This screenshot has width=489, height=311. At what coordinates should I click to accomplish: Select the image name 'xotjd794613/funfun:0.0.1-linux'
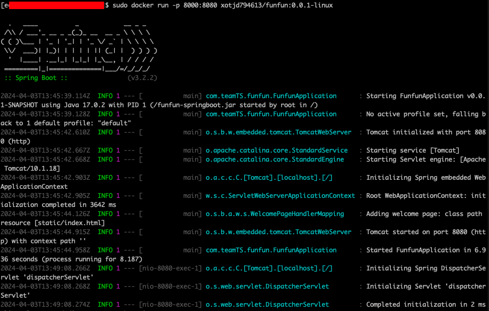point(277,5)
